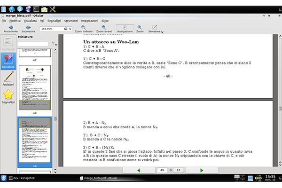Open the earth network launcher icon
The width and height of the screenshot is (282, 188).
[28, 9]
